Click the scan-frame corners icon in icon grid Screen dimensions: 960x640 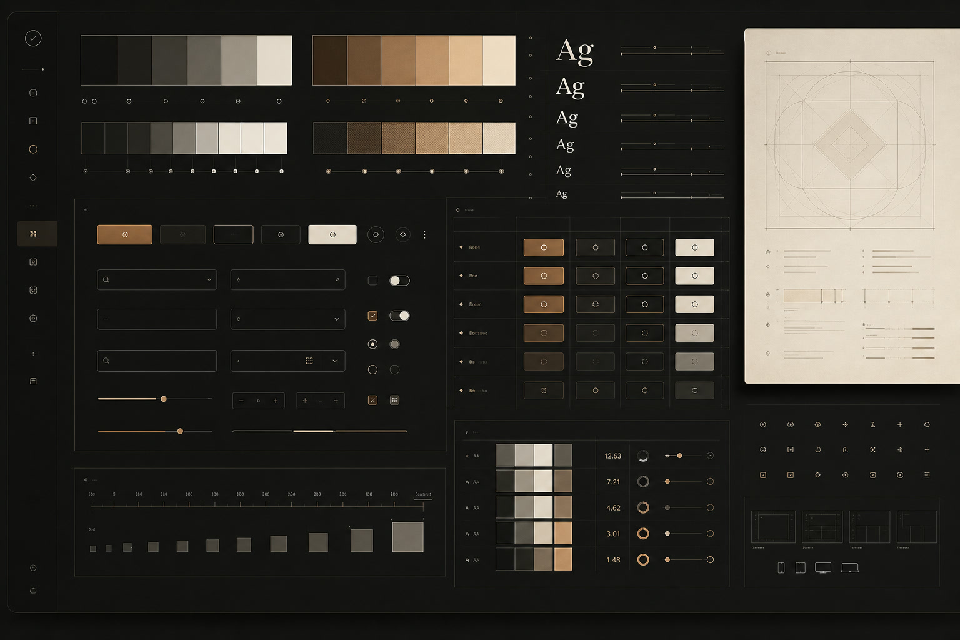[x=872, y=449]
